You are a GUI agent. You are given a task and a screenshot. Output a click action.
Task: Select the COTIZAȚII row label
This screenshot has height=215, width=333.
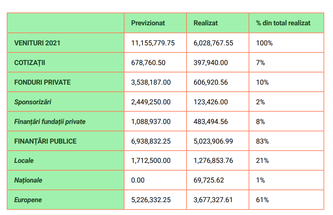click(29, 63)
